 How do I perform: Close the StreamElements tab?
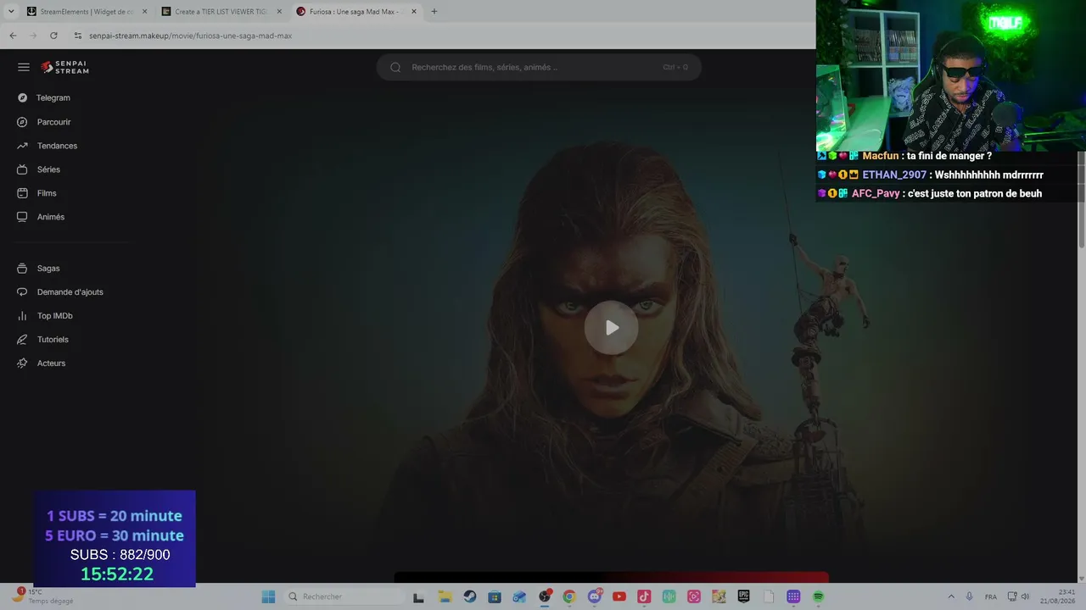pyautogui.click(x=144, y=12)
